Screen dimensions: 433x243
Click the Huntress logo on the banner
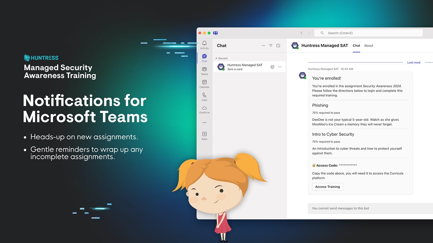(41, 58)
